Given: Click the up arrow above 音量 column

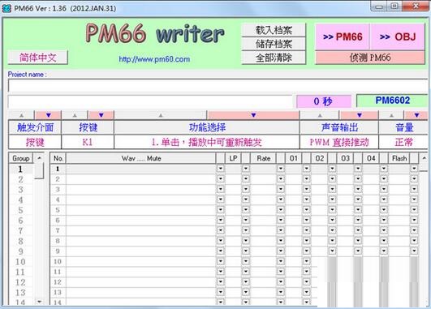Looking at the screenshot, I should [391, 115].
